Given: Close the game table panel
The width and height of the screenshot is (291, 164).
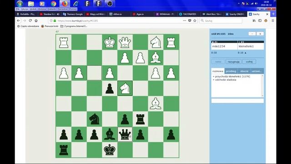Looking at the screenshot, I should [260, 34].
